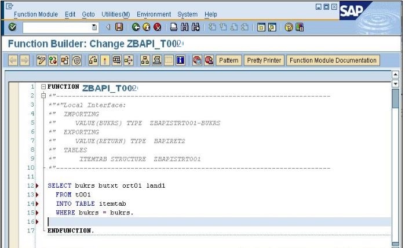Click the Other Object icon
The width and height of the screenshot is (405, 248).
65,60
